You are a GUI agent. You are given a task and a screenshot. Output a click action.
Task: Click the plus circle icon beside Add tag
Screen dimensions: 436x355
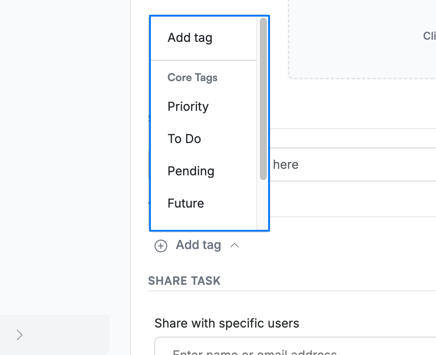point(161,246)
